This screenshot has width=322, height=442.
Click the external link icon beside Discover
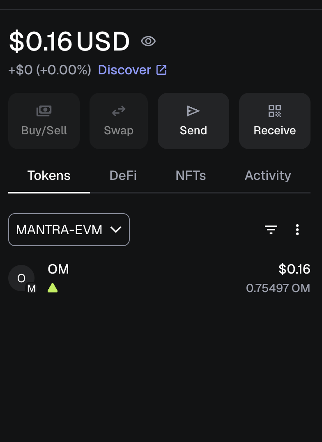(x=161, y=70)
